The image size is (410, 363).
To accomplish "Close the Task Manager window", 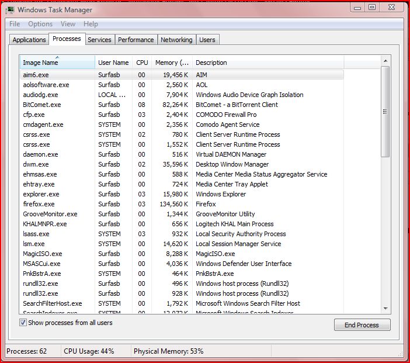I will click(391, 8).
